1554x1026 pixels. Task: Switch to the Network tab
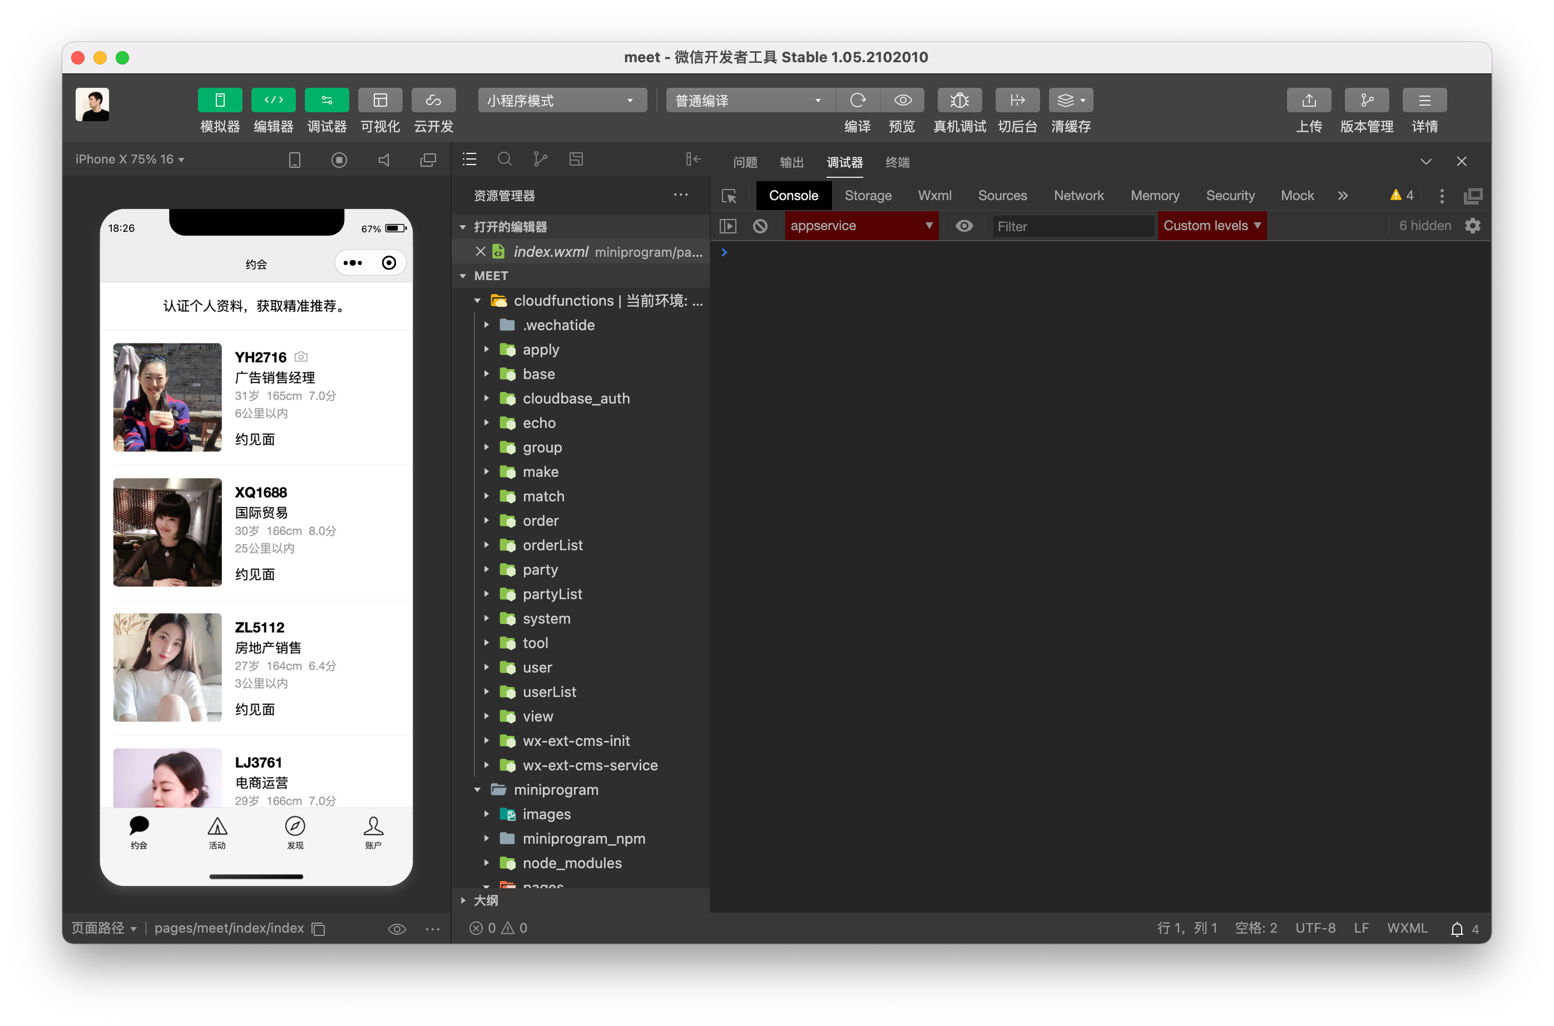click(x=1078, y=196)
